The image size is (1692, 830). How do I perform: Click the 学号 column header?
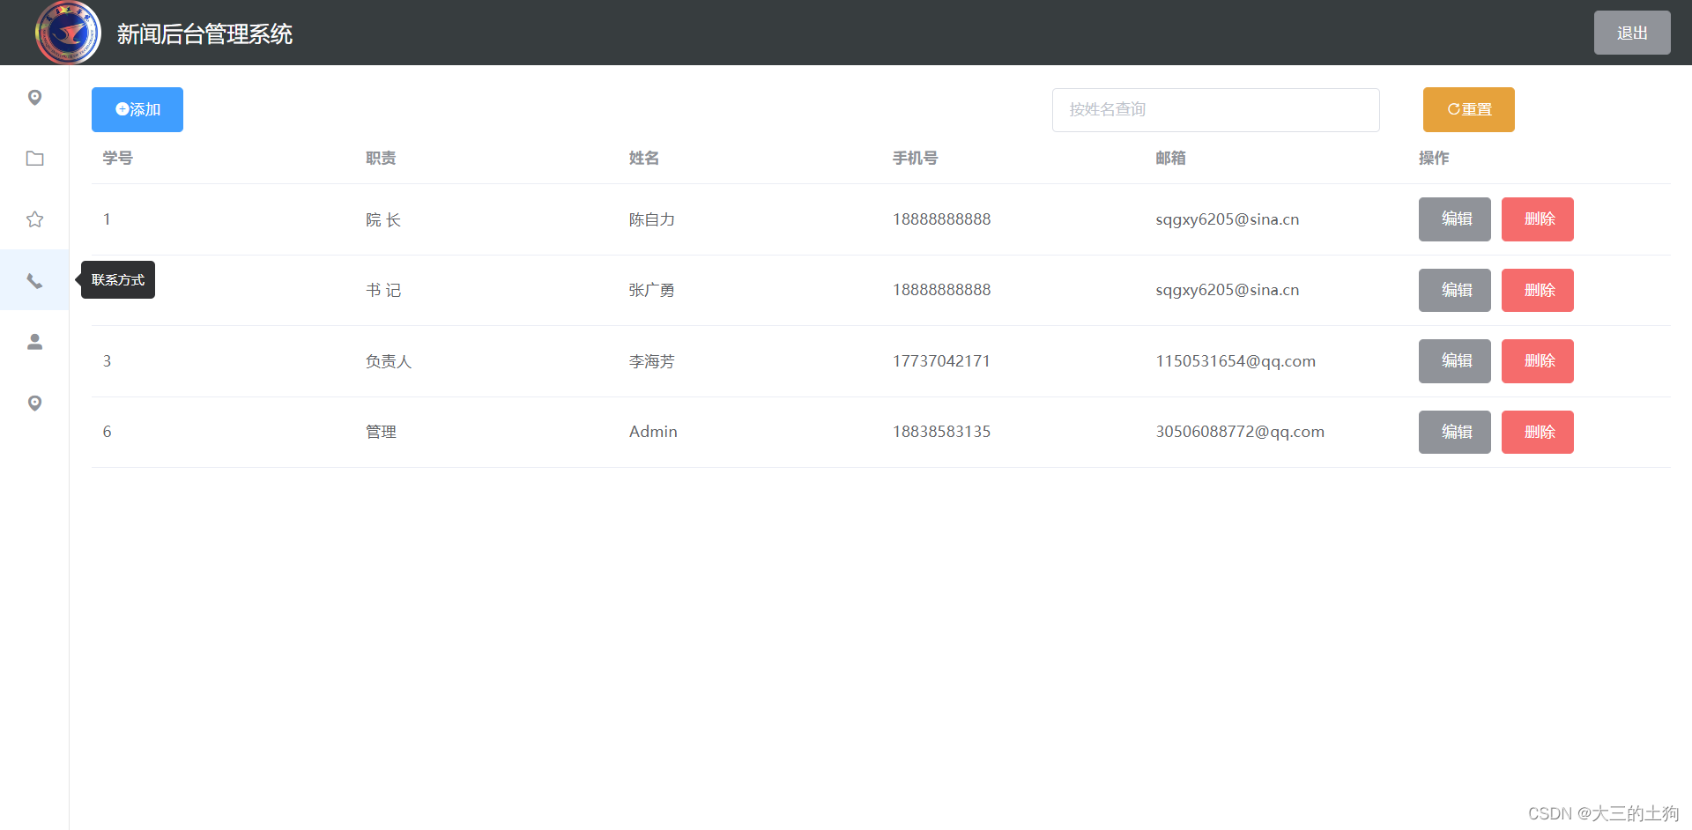pyautogui.click(x=117, y=158)
